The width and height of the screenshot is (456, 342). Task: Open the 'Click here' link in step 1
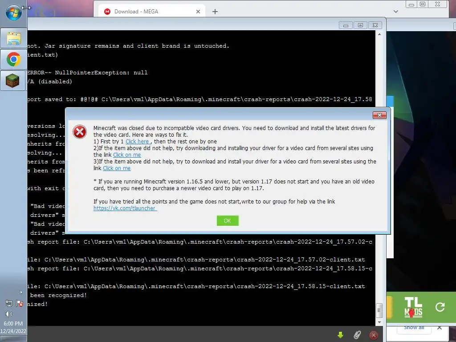[x=137, y=142]
